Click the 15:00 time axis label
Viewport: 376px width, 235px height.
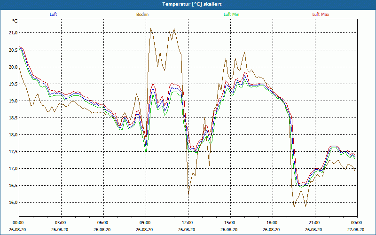(x=230, y=222)
